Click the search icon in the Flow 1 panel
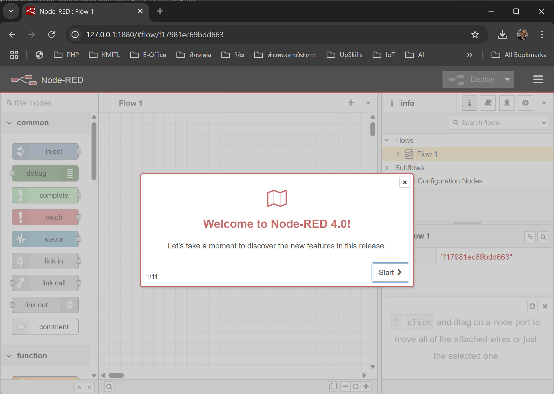The image size is (554, 394). pyautogui.click(x=544, y=237)
